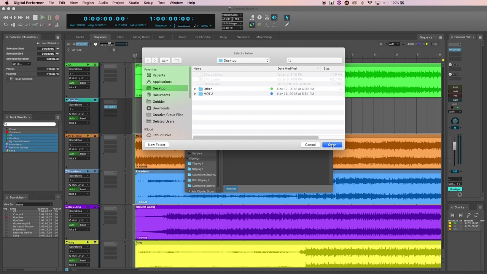The width and height of the screenshot is (487, 274).
Task: Select the Pointer tool
Action: pyautogui.click(x=287, y=18)
